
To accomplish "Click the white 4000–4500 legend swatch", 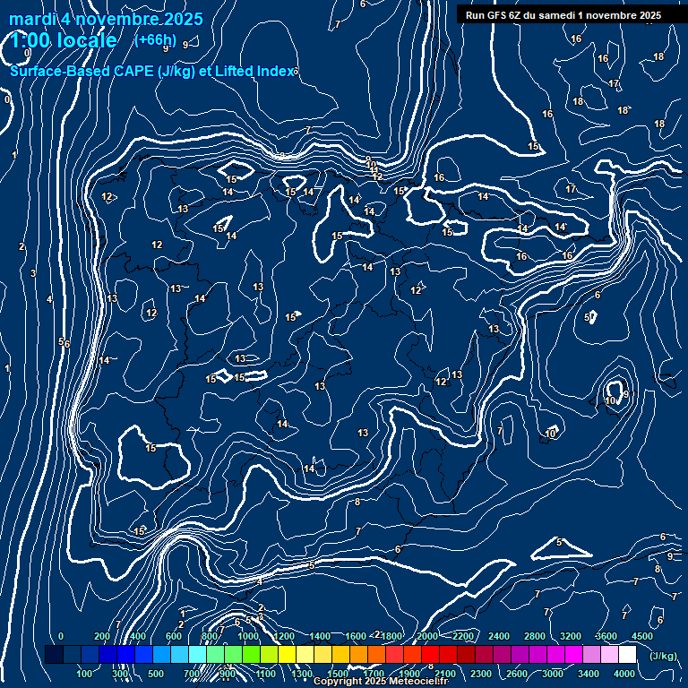I will pos(627,654).
